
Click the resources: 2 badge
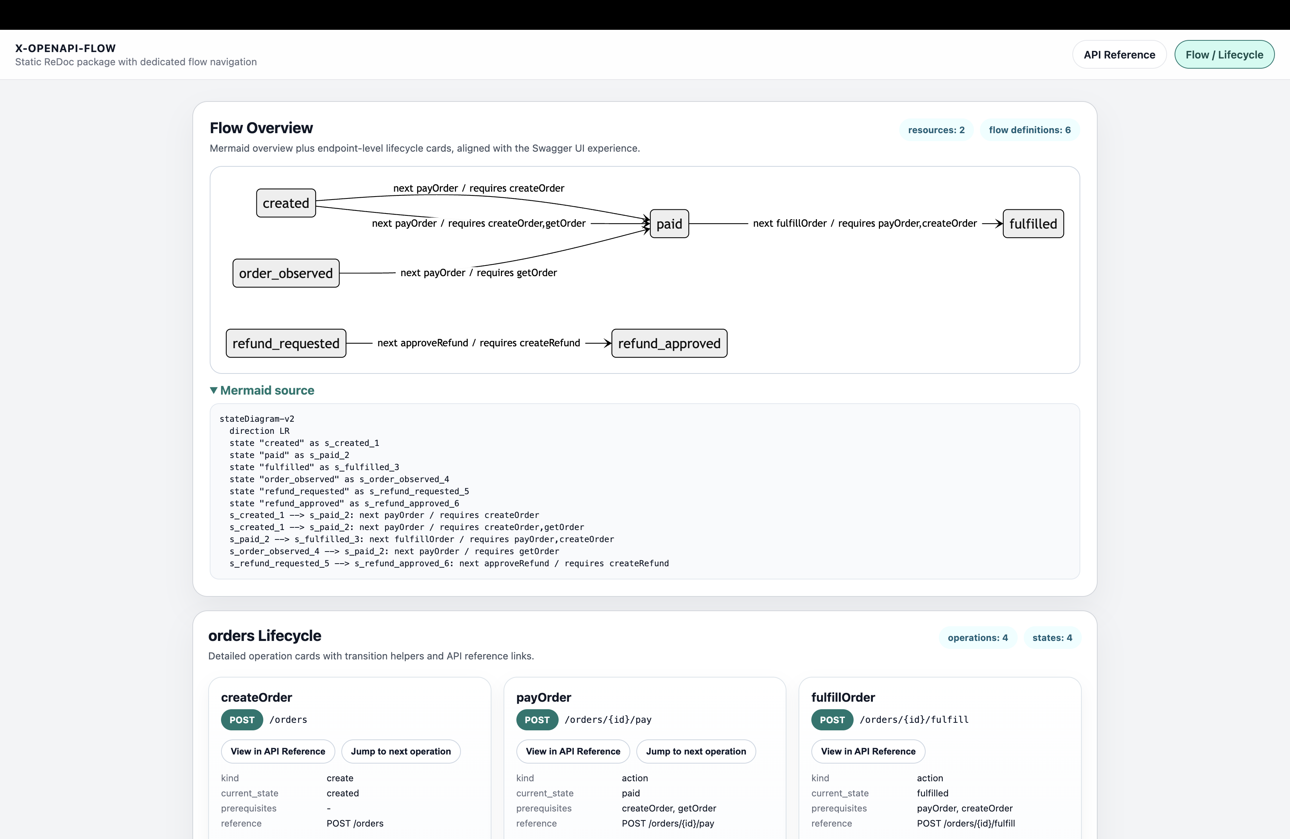pyautogui.click(x=936, y=129)
